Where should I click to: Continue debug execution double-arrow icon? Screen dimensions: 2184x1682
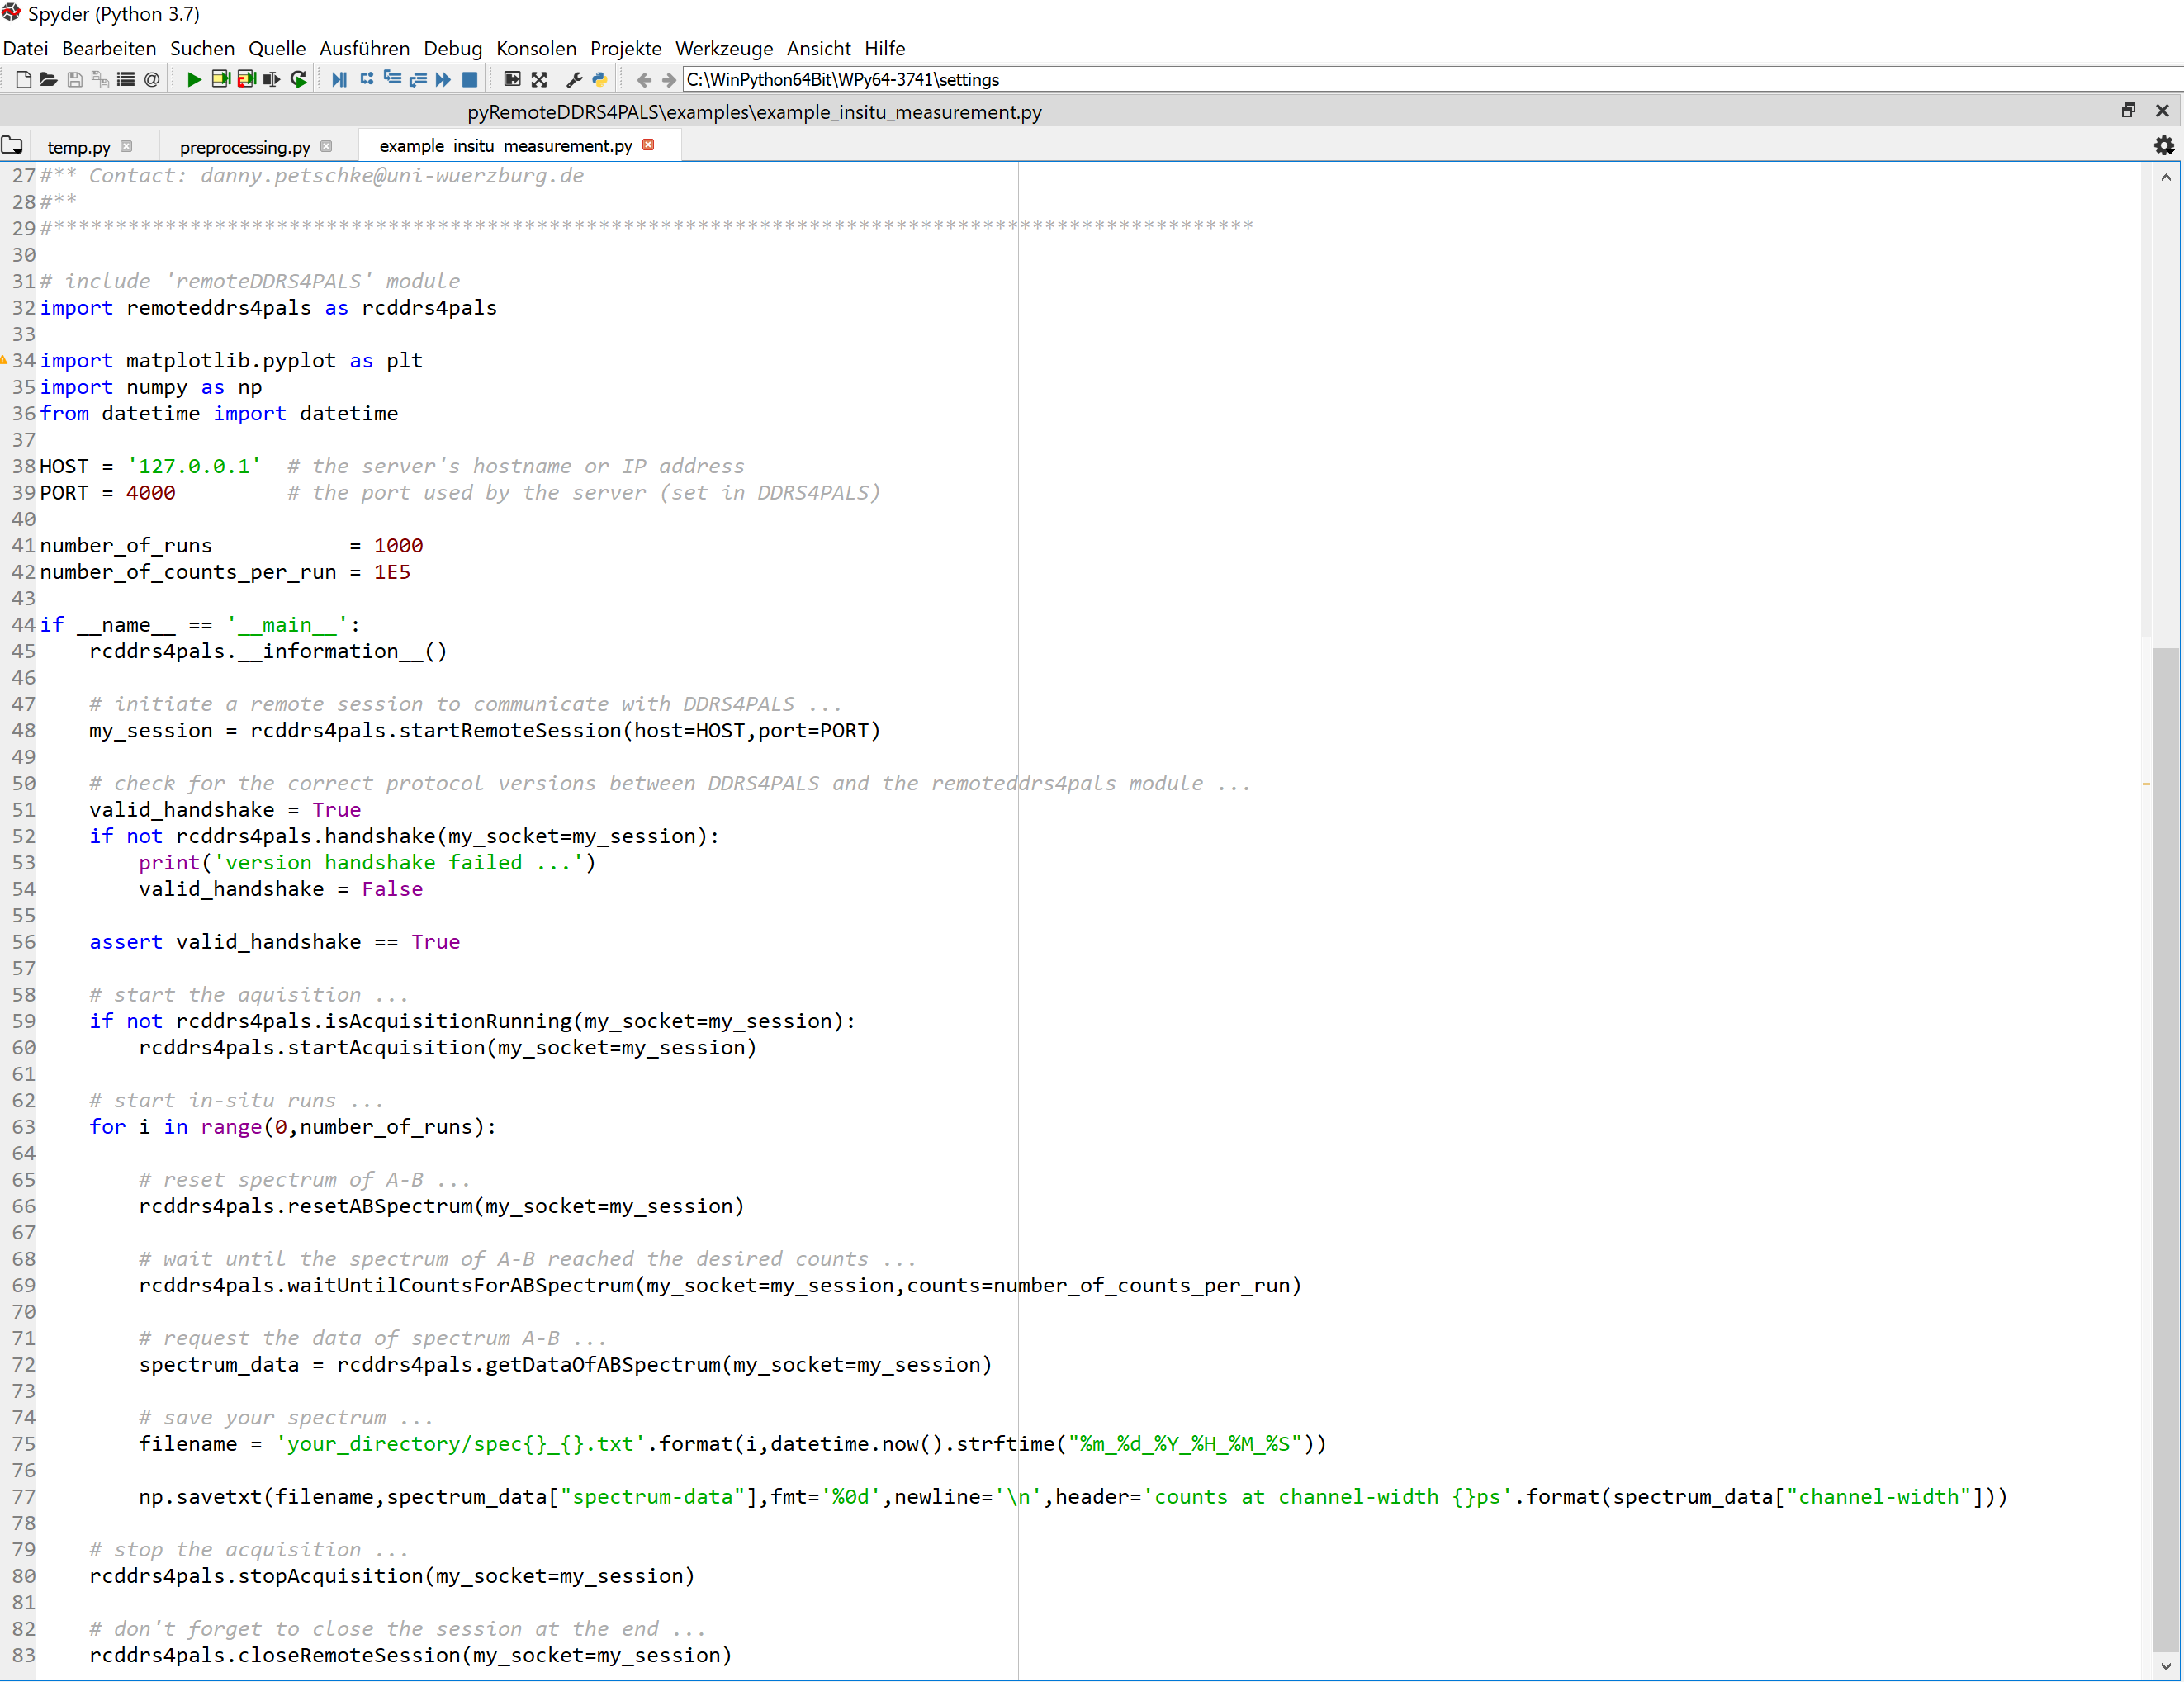point(443,80)
